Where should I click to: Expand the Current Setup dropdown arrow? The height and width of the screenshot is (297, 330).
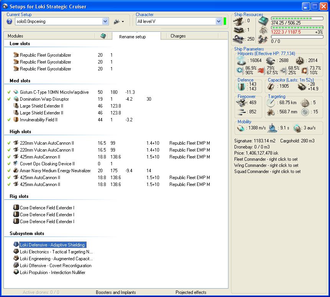tap(105, 21)
